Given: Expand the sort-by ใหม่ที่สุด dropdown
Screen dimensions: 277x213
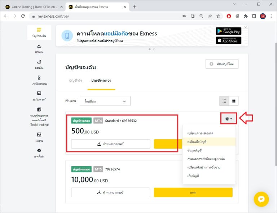Looking at the screenshot, I should [x=105, y=101].
